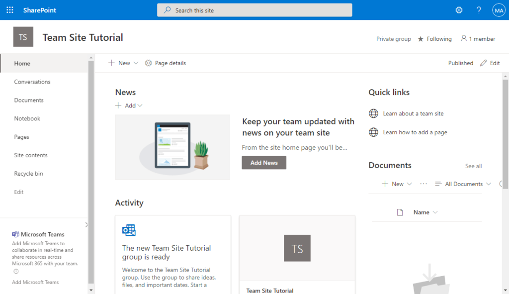The image size is (509, 294).
Task: Open the All Documents view dropdown
Action: [x=489, y=184]
